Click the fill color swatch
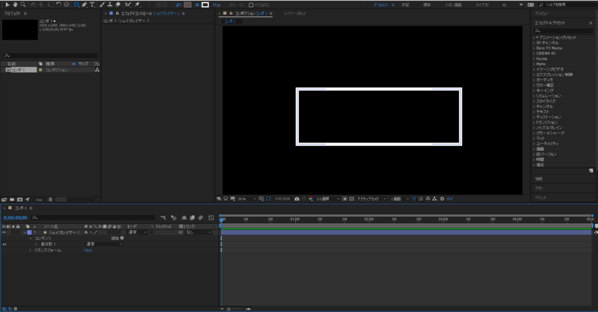This screenshot has width=598, height=312. [187, 5]
